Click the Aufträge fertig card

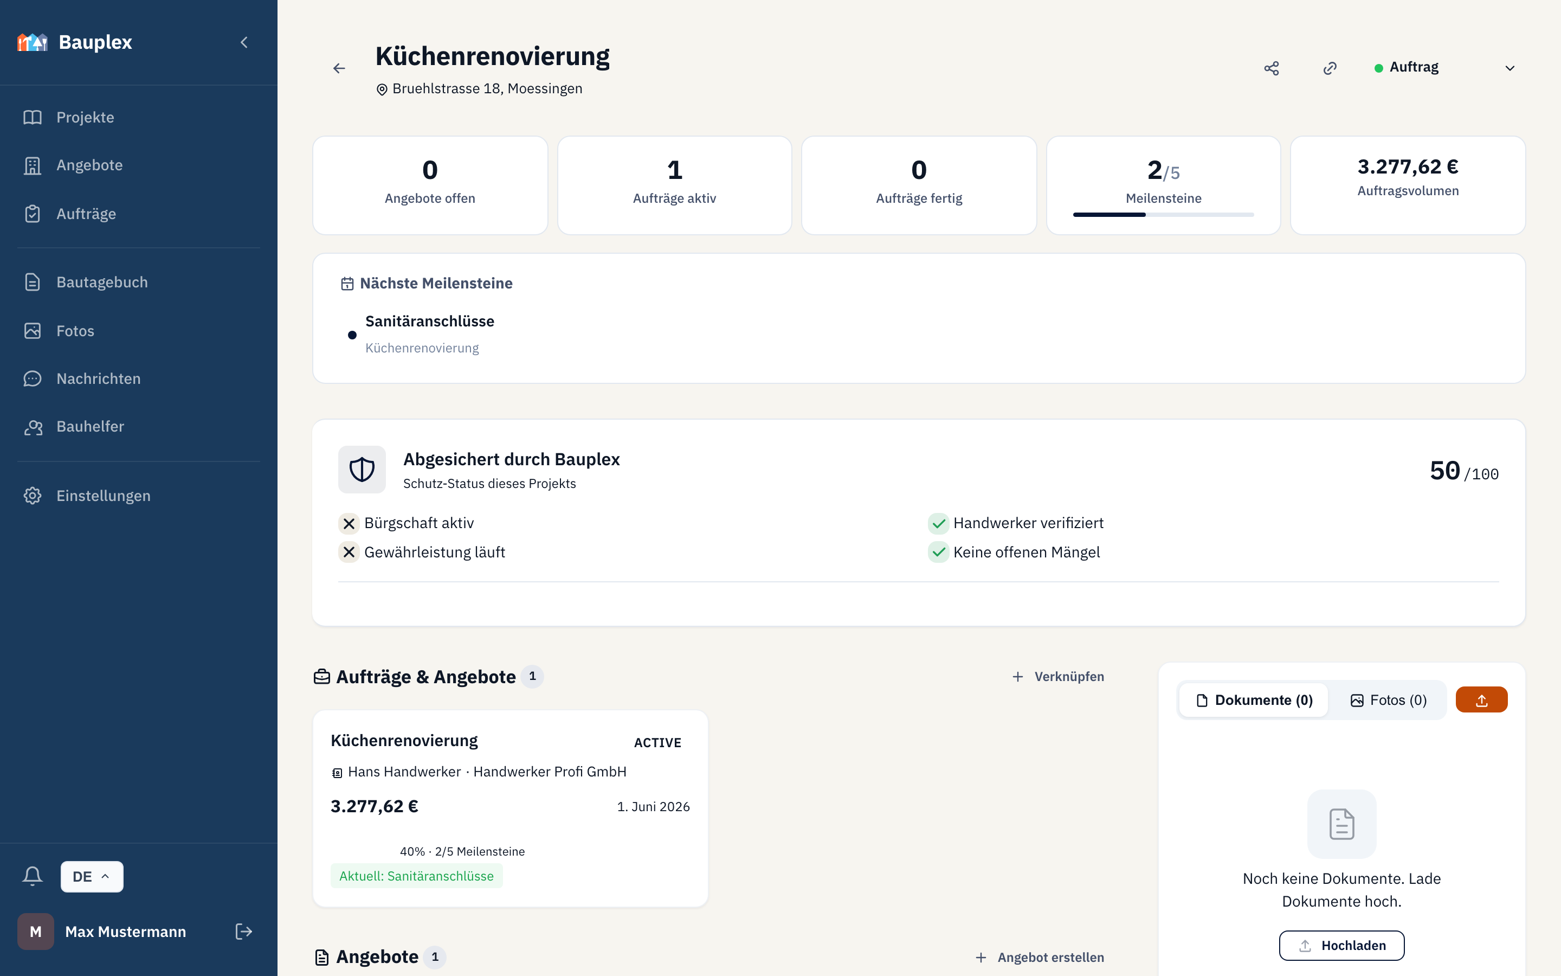tap(919, 185)
